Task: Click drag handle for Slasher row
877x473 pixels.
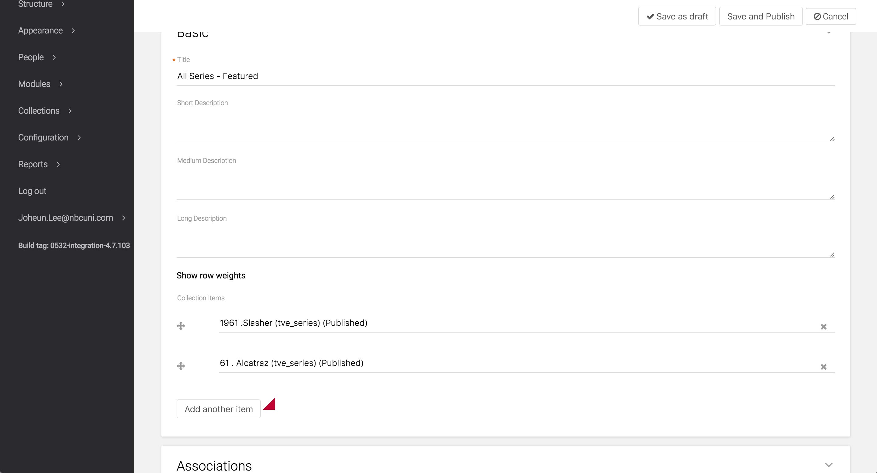Action: (181, 326)
